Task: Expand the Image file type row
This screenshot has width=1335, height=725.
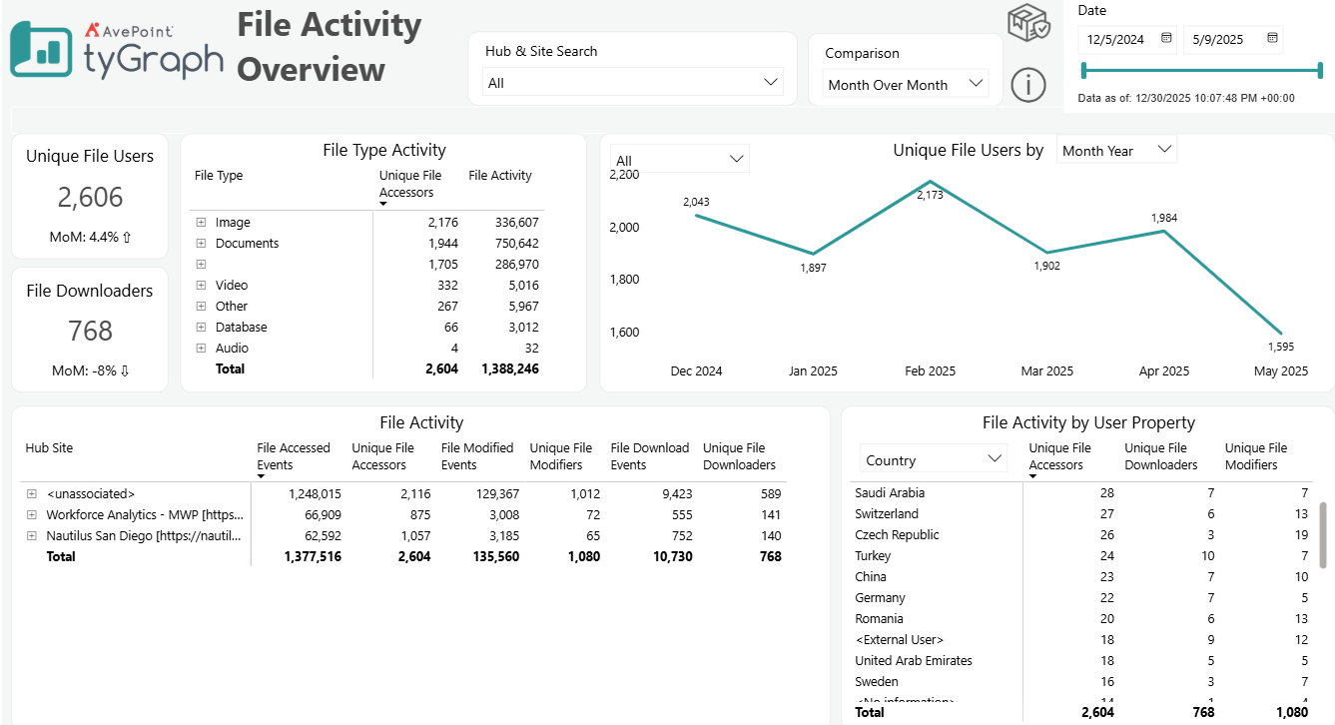Action: pos(201,222)
